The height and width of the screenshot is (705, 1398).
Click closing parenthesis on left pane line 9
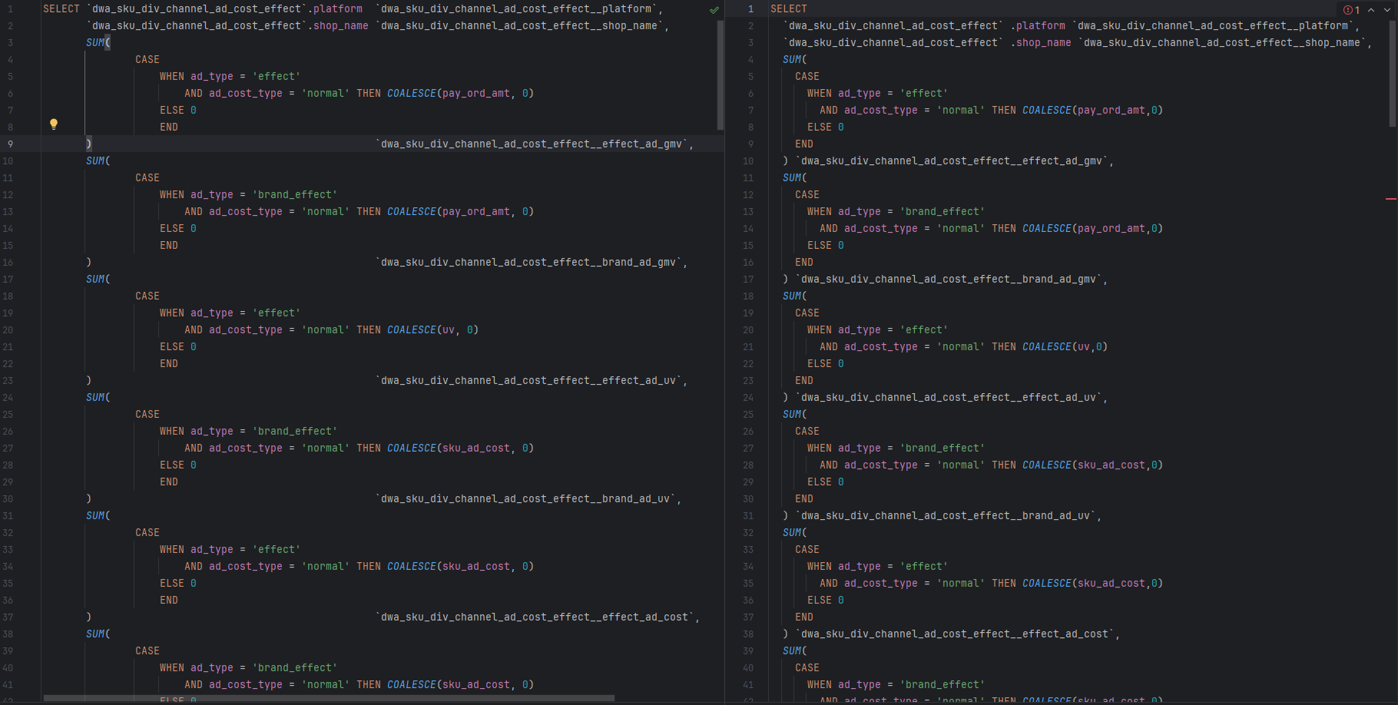(x=89, y=144)
